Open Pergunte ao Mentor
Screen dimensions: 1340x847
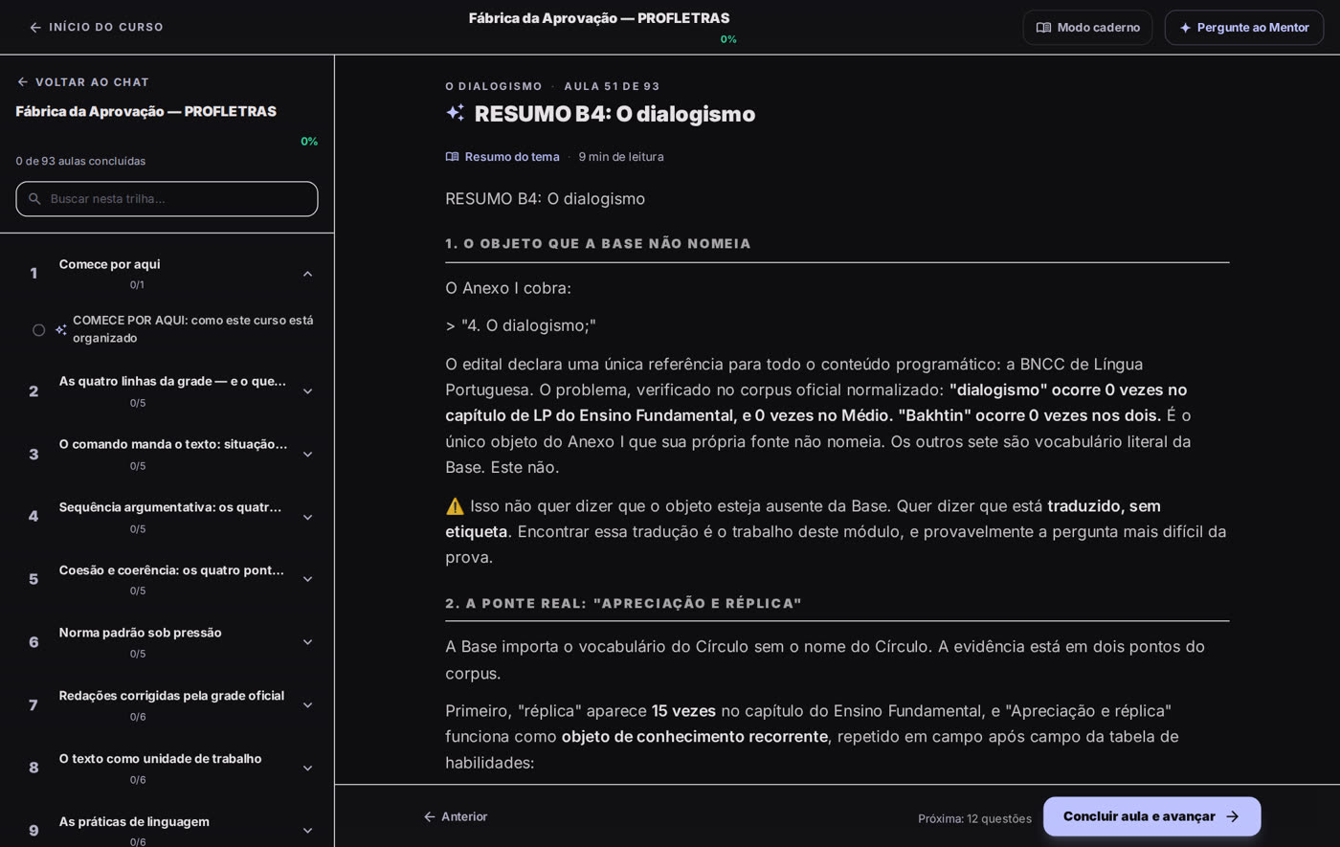point(1244,28)
